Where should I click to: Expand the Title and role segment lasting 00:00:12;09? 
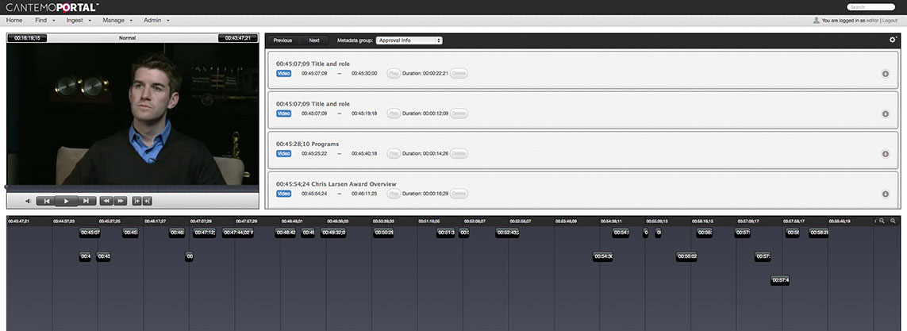[886, 114]
